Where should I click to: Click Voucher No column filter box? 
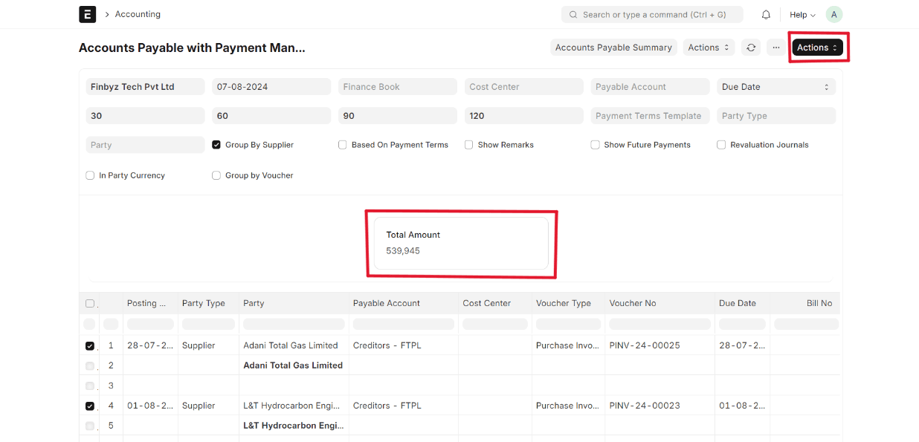[660, 324]
